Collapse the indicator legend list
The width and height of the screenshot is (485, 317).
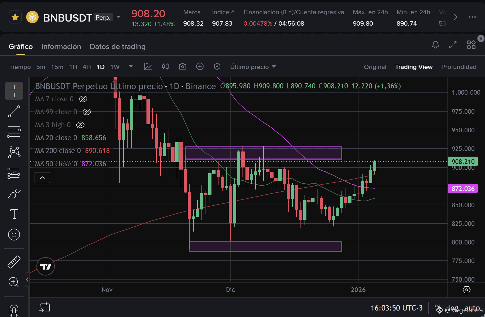click(42, 178)
